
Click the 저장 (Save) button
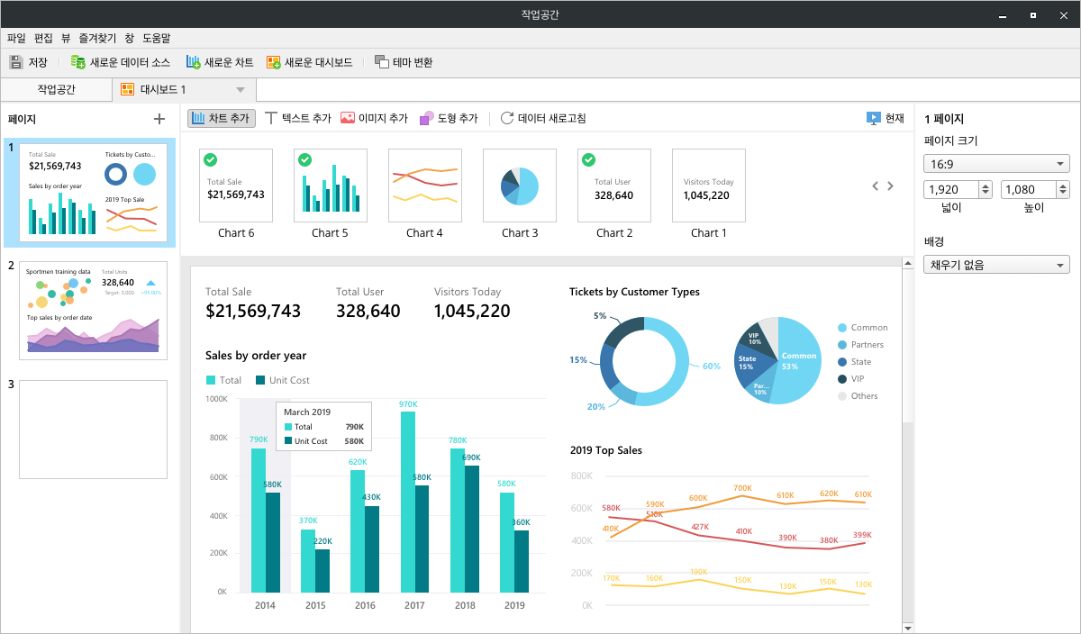tap(29, 62)
